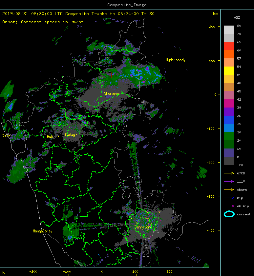Click the -20 value on the dBZ scale
This screenshot has height=276, width=254.
point(240,165)
